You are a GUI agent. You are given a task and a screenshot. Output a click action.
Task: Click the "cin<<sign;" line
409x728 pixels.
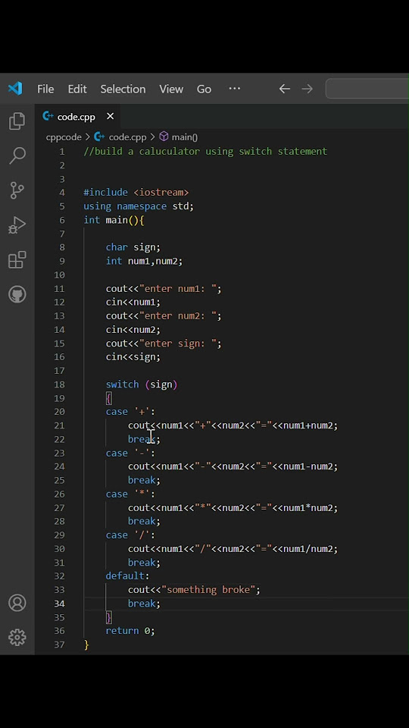tap(133, 357)
